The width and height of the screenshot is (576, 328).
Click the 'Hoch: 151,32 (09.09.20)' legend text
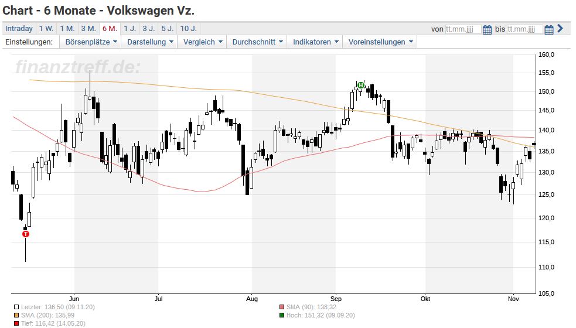(x=321, y=315)
